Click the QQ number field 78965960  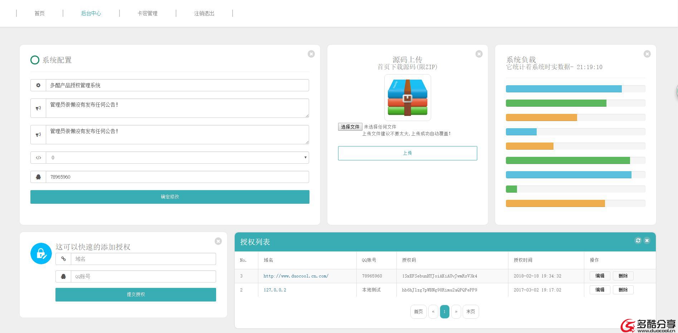point(177,177)
